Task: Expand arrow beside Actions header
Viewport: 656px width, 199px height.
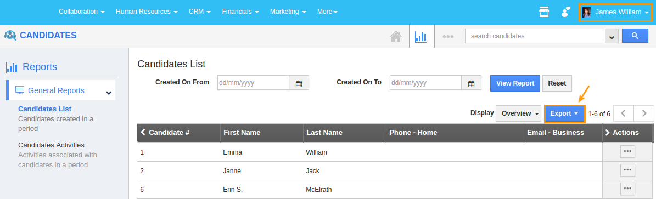Action: (x=607, y=133)
